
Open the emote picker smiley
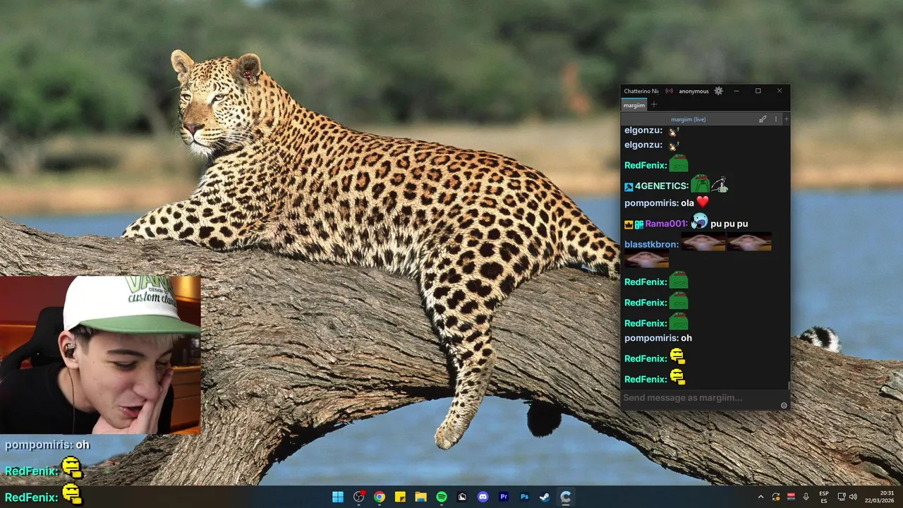(784, 405)
